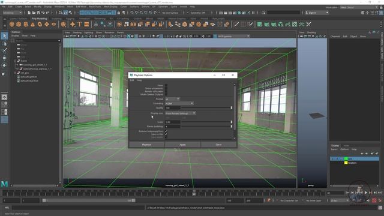Click the Open Scene icon
This screenshot has width=384, height=216.
pos(34,13)
